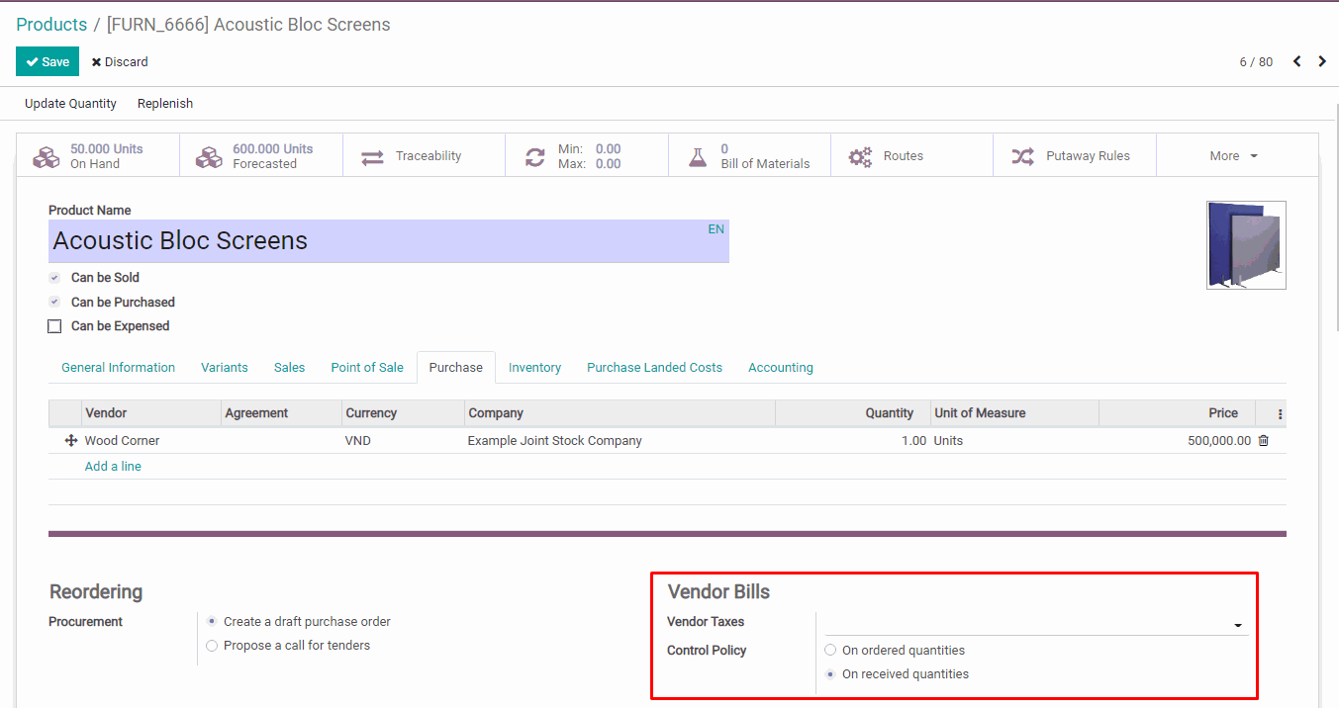Enable the Can be Expensed checkbox
Image resolution: width=1339 pixels, height=708 pixels.
click(x=55, y=326)
